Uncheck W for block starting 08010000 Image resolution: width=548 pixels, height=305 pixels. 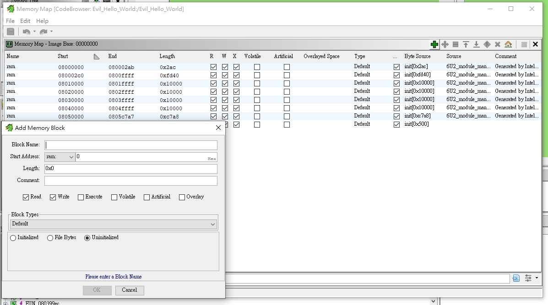tap(225, 83)
